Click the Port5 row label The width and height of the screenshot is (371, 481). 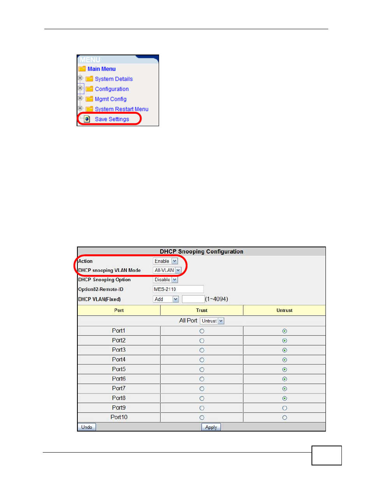pyautogui.click(x=119, y=369)
